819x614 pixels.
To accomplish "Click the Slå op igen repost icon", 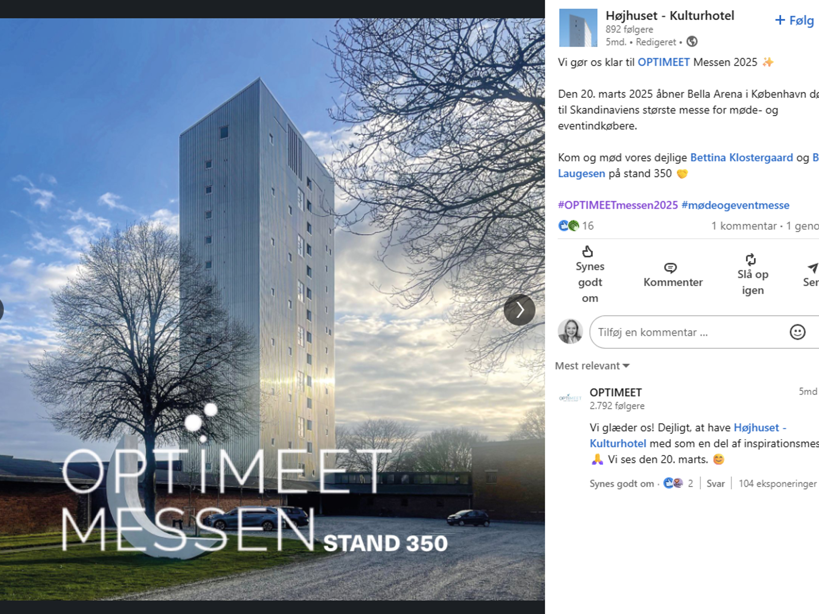I will pyautogui.click(x=750, y=260).
